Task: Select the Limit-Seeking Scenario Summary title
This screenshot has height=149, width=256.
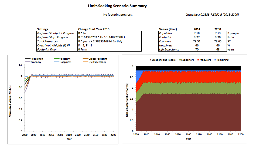Action: pyautogui.click(x=117, y=6)
